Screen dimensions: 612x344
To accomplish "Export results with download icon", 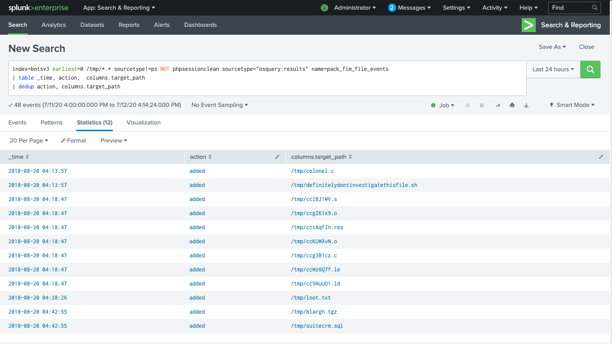I will pos(526,106).
